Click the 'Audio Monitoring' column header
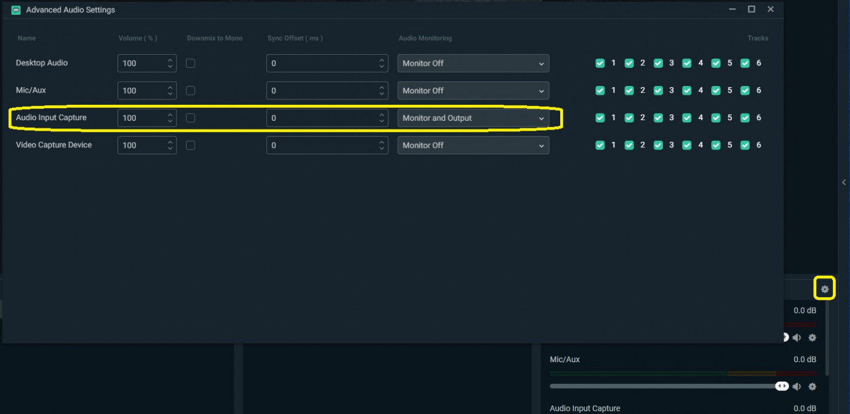 tap(425, 38)
